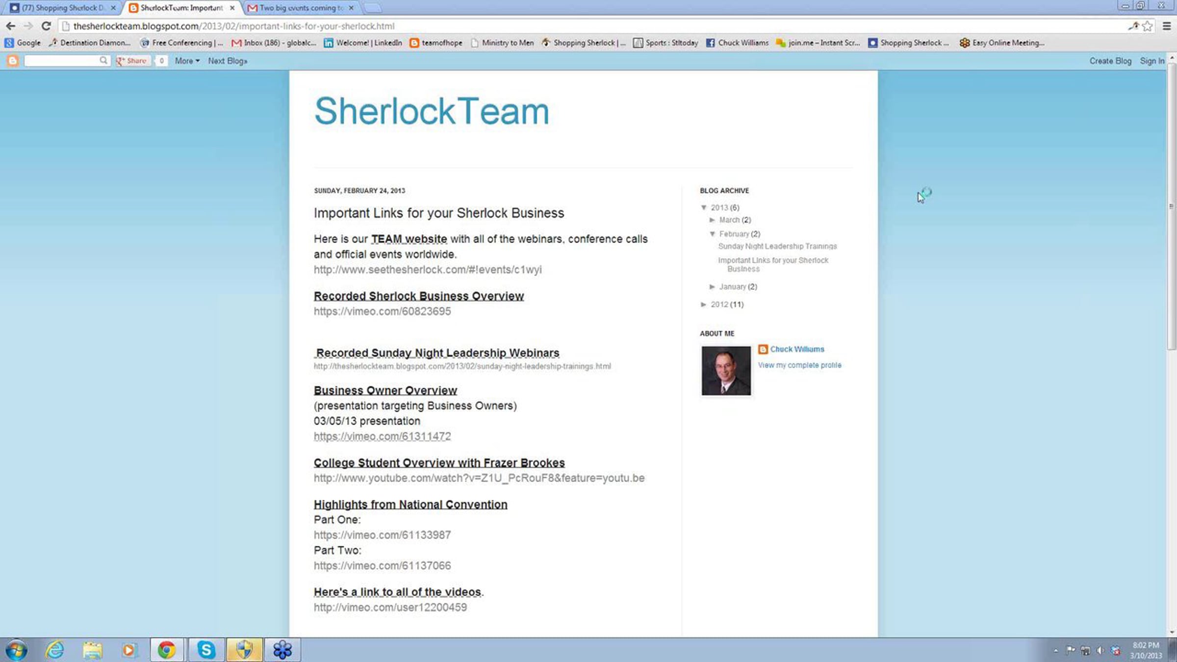Open the Sunday Night Leadership Trainings archive post
The width and height of the screenshot is (1177, 662).
point(777,246)
